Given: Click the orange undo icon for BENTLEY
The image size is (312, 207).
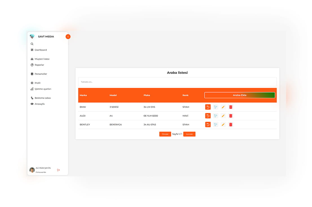Looking at the screenshot, I should pos(208,125).
